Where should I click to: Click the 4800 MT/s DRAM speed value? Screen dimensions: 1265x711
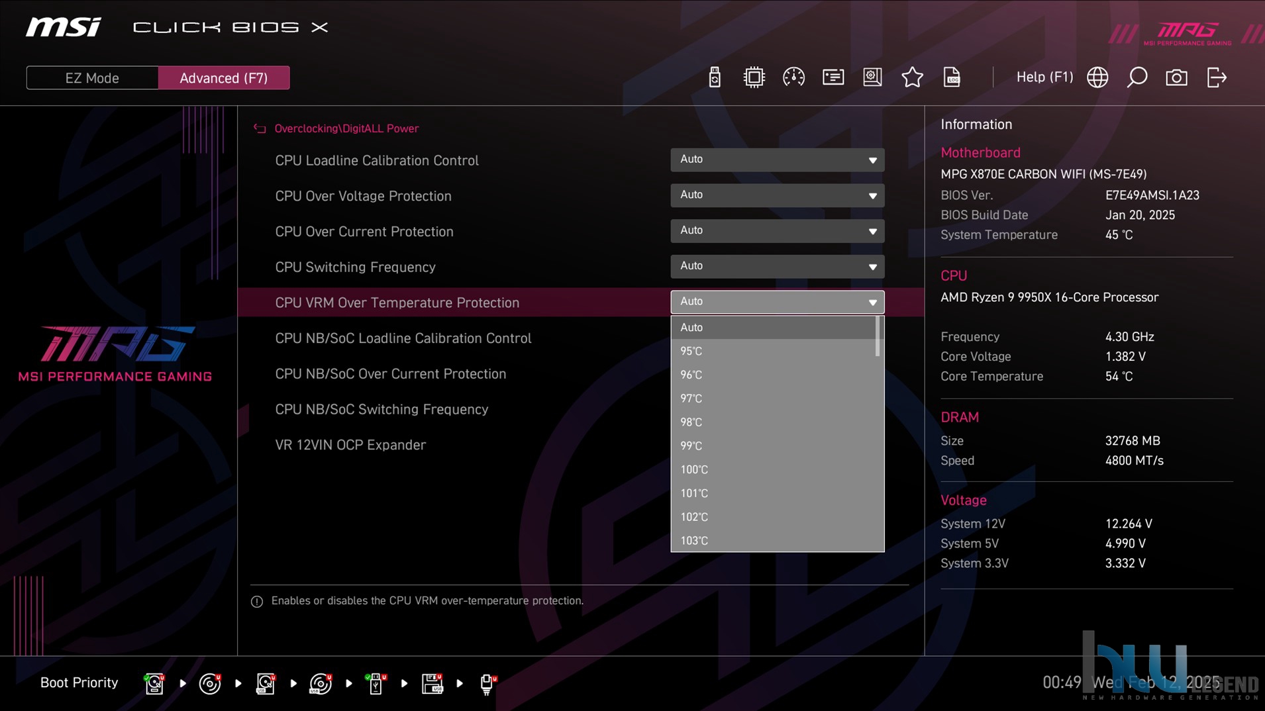tap(1134, 461)
